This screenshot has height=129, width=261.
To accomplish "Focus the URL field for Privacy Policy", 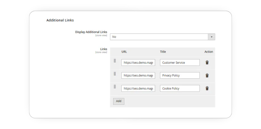I will pos(138,75).
